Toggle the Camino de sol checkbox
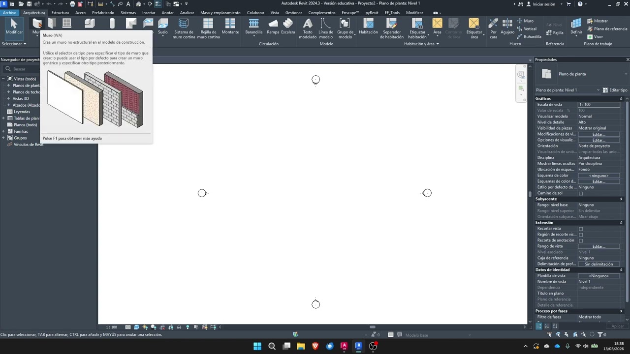This screenshot has width=630, height=354. tap(581, 193)
